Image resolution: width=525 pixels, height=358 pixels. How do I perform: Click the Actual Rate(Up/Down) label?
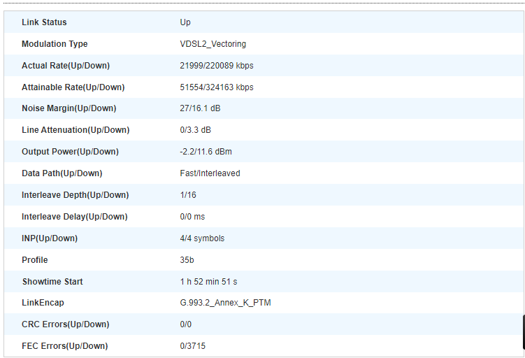click(66, 66)
